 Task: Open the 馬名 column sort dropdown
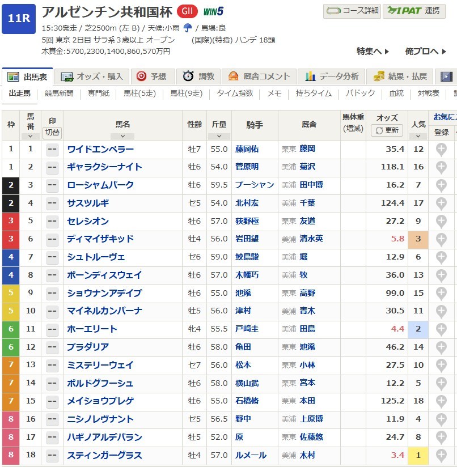(122, 136)
